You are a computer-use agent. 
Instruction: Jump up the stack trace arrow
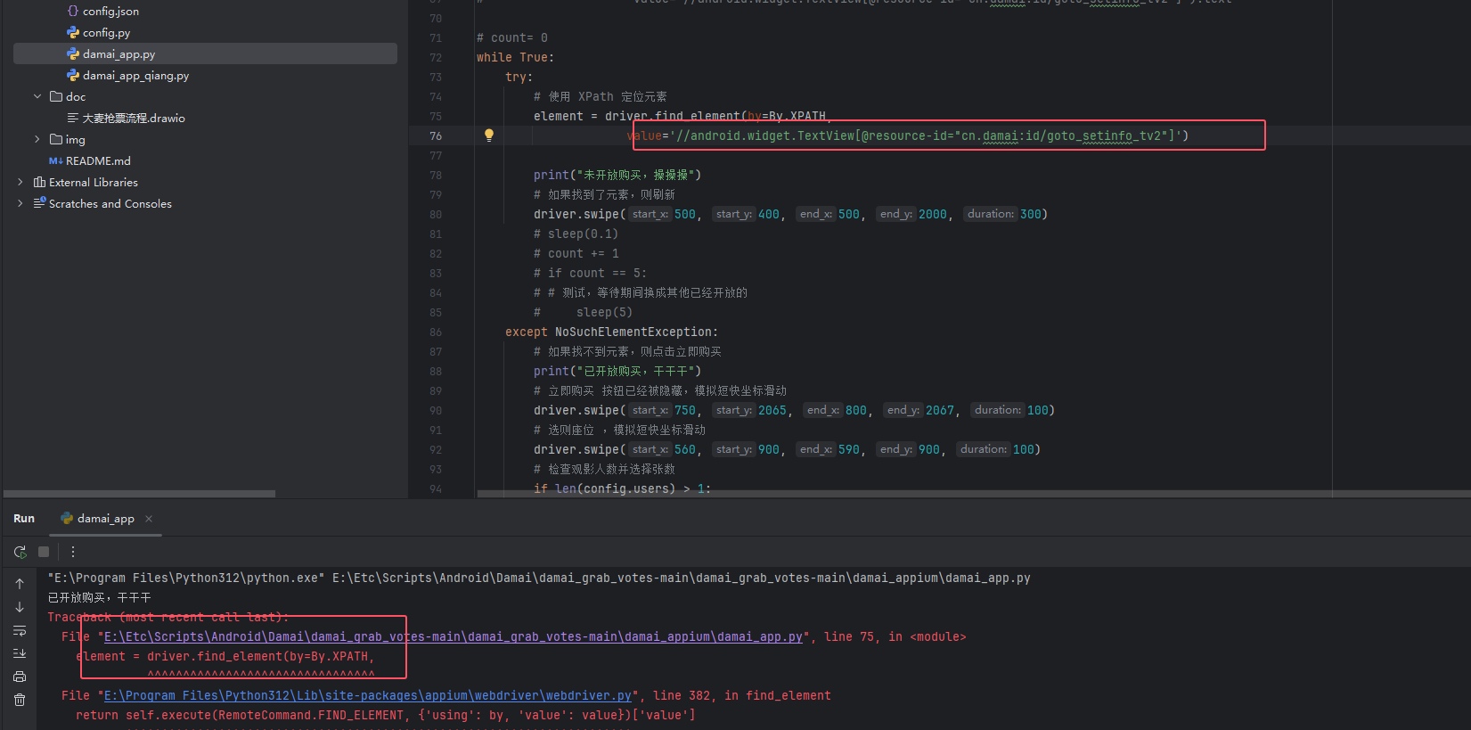[20, 584]
